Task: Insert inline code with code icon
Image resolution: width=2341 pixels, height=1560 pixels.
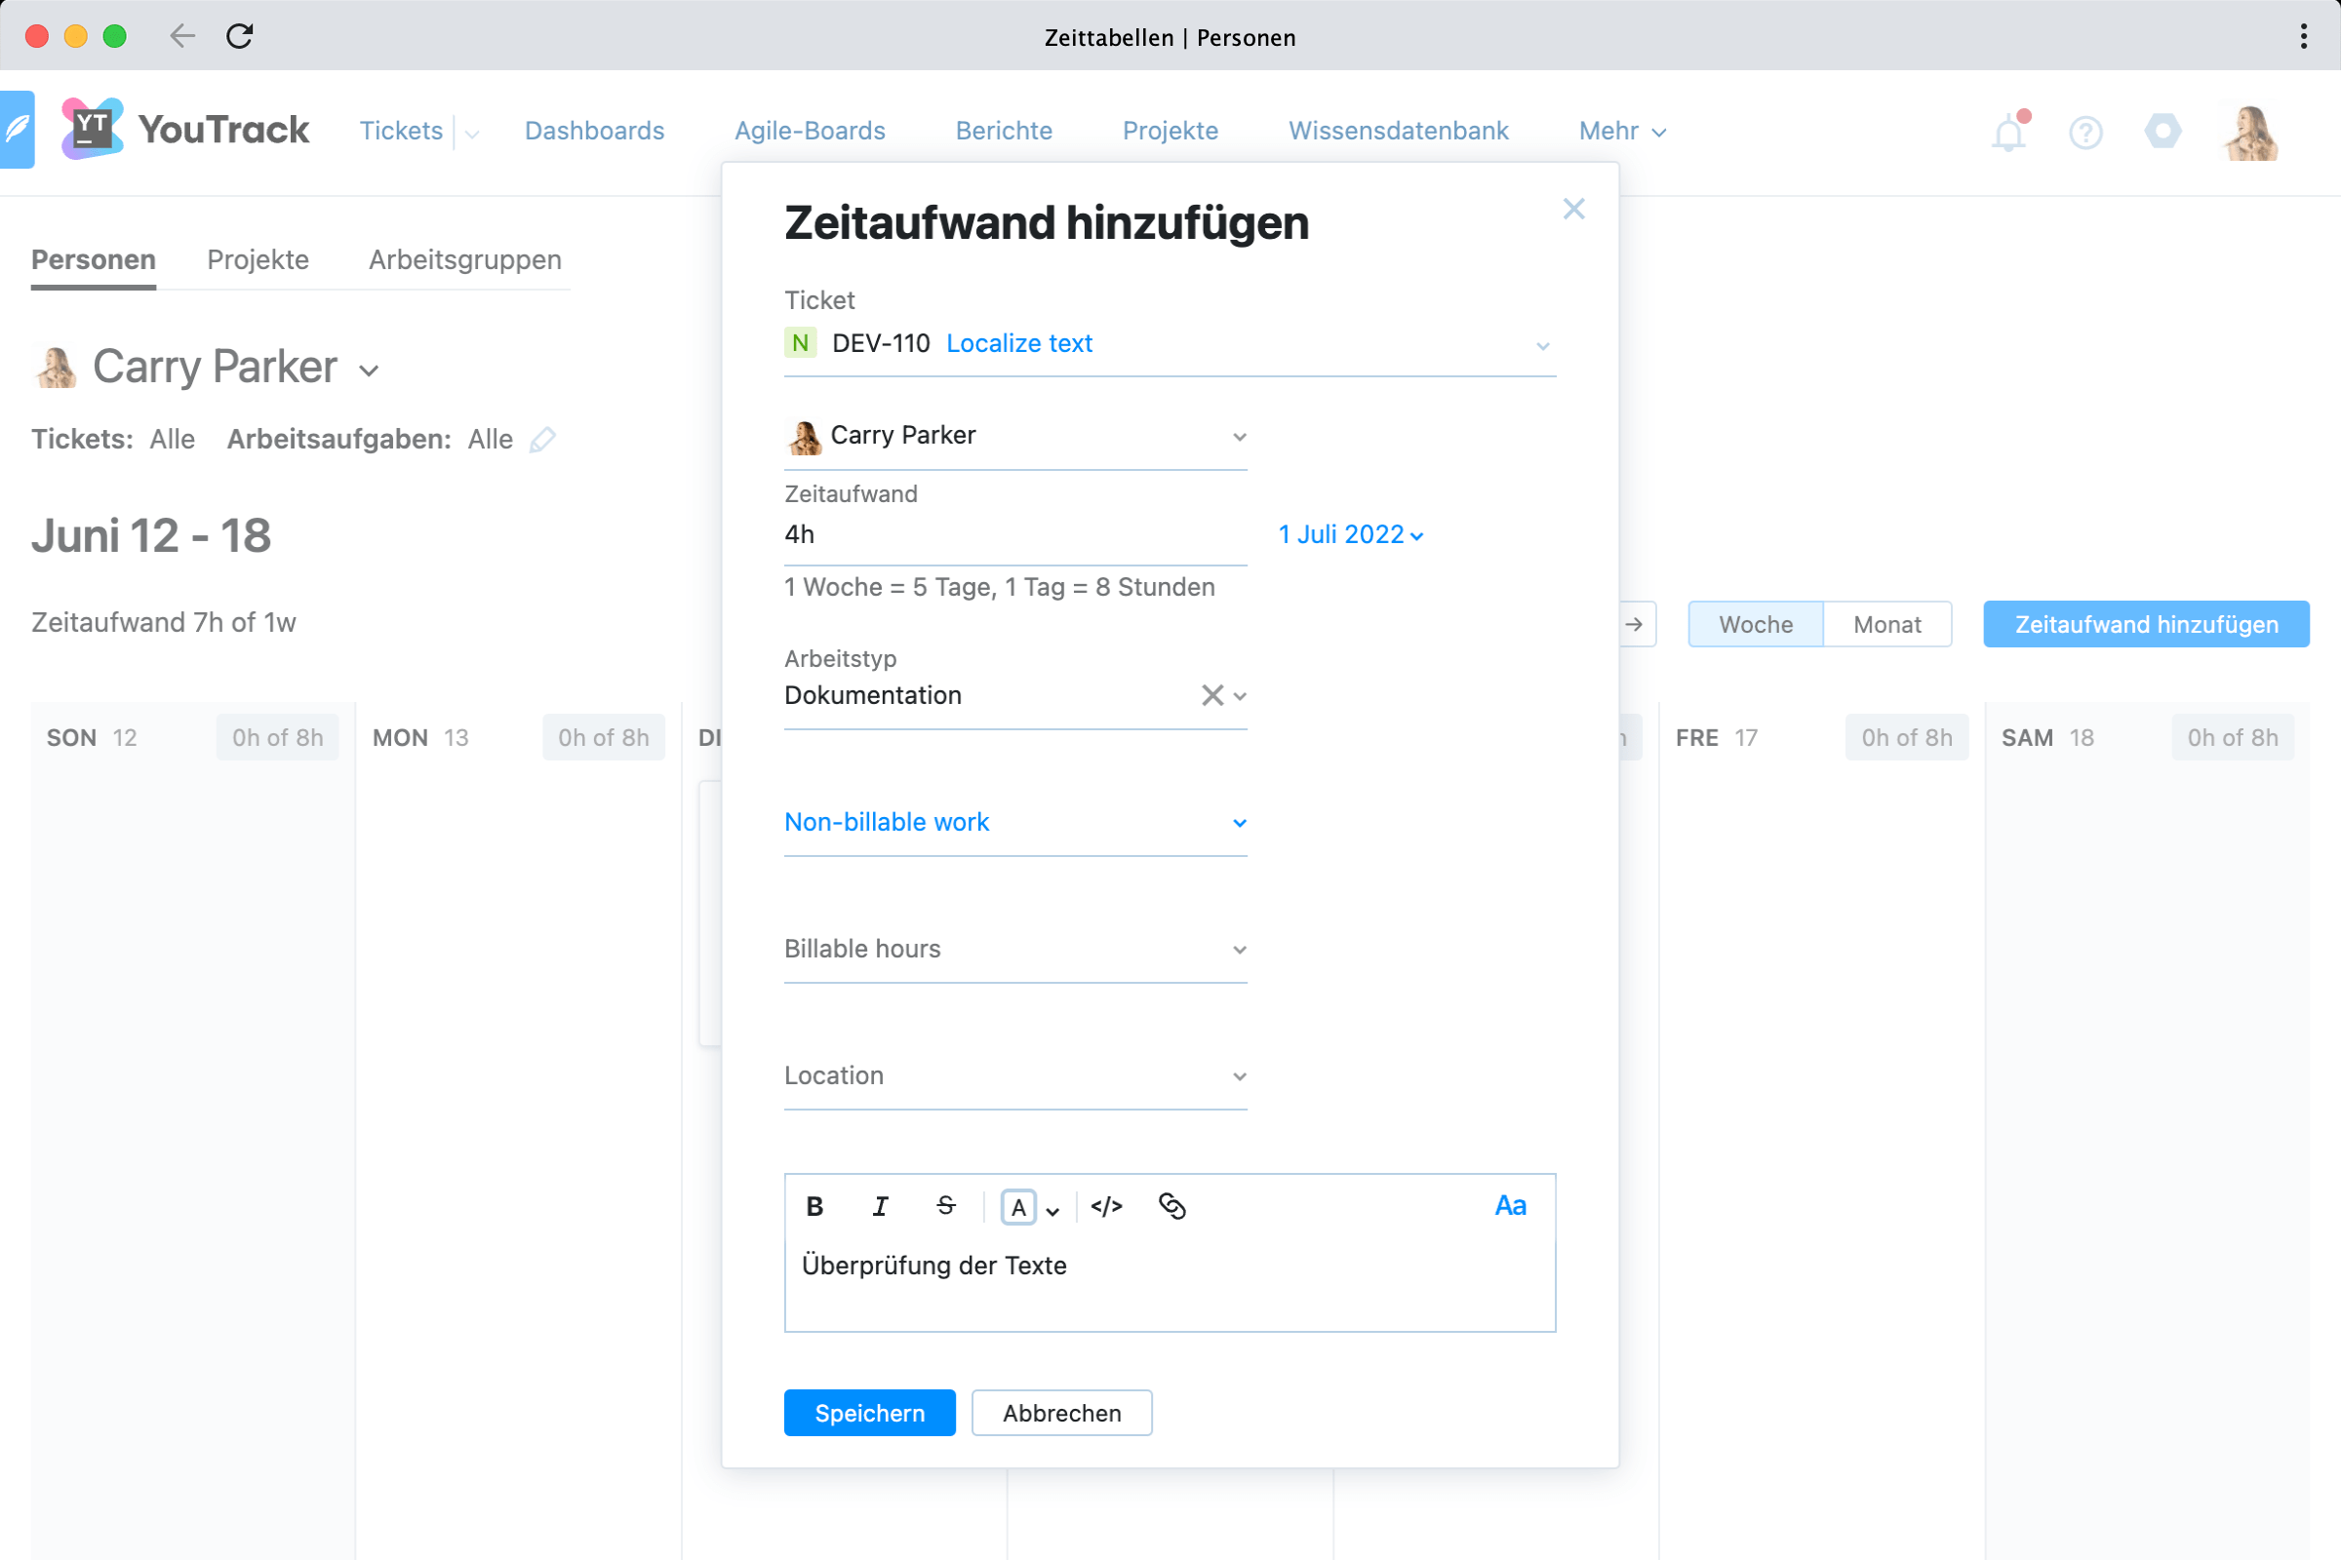Action: tap(1106, 1207)
